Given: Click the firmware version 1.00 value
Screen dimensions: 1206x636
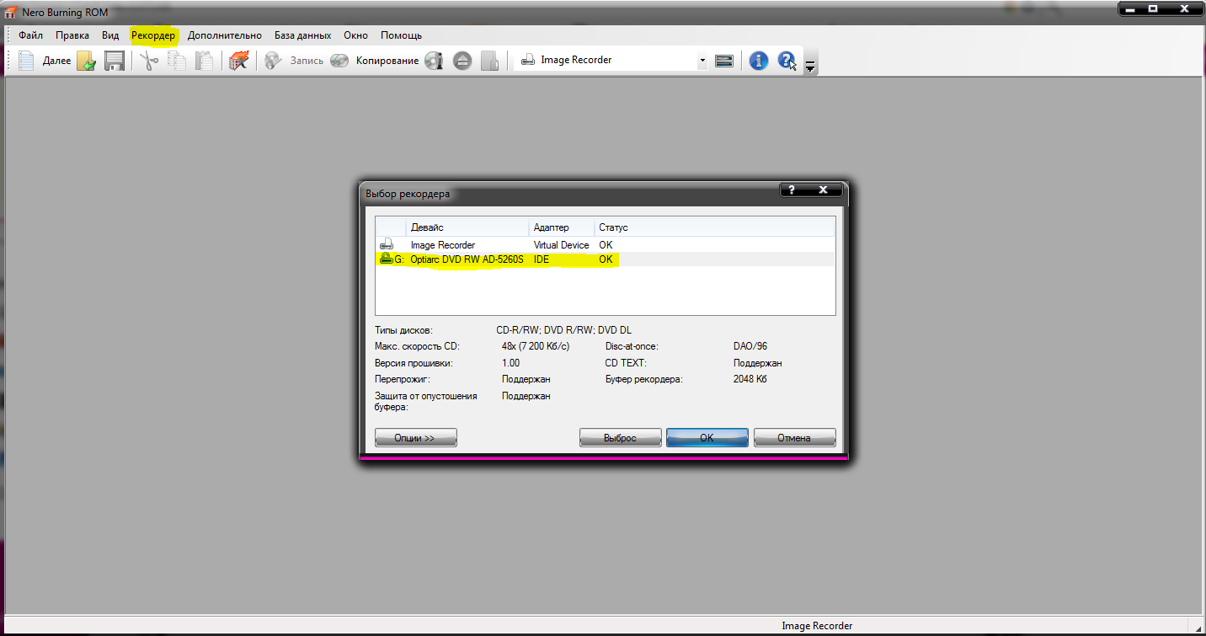Looking at the screenshot, I should [511, 363].
